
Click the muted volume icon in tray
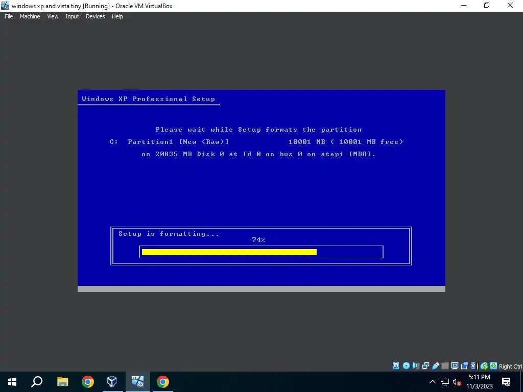pos(457,382)
